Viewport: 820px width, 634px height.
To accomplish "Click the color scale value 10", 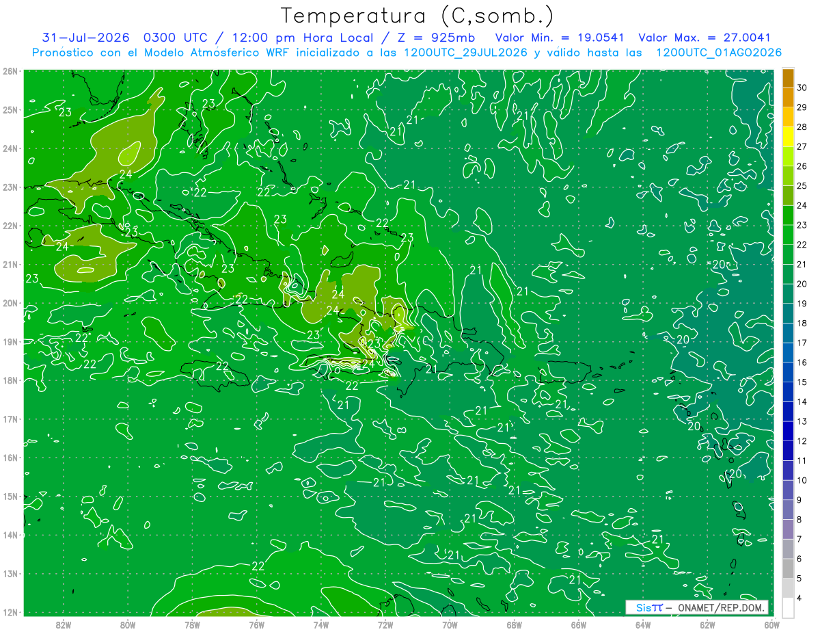I will [x=802, y=480].
